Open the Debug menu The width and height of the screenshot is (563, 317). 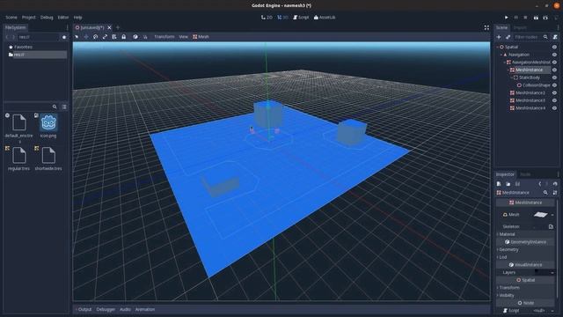click(x=47, y=18)
